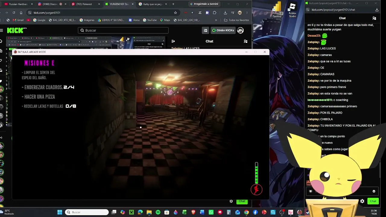Click the Kick Buscar search field

coord(123,30)
